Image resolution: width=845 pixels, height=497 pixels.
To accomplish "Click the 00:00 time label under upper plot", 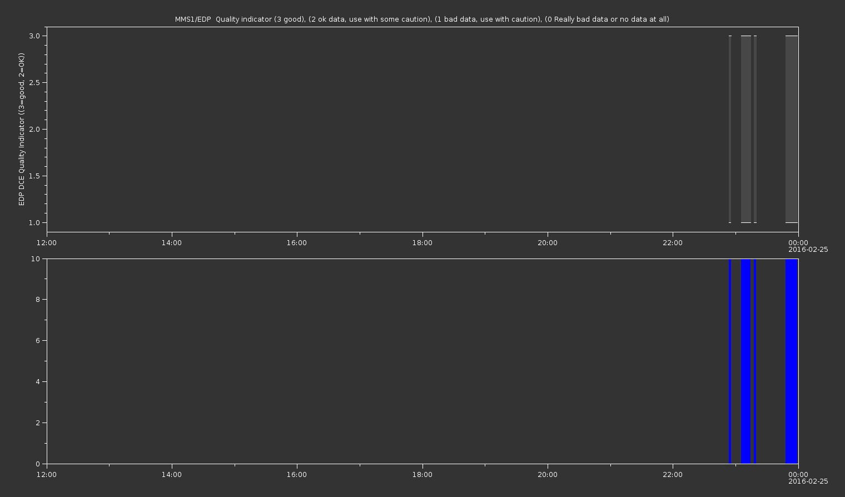I will click(x=798, y=242).
